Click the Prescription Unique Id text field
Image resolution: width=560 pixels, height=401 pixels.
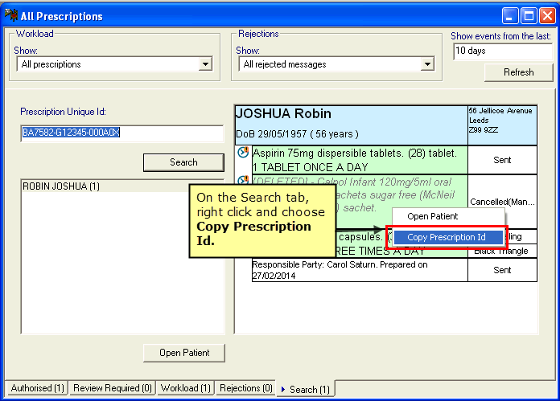[x=121, y=133]
